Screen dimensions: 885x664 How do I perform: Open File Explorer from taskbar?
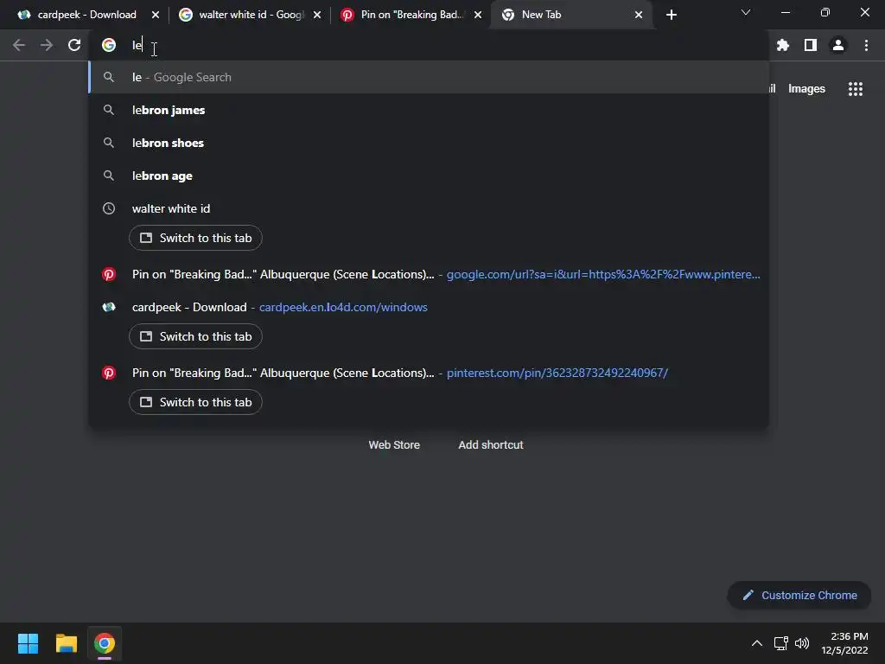[66, 643]
